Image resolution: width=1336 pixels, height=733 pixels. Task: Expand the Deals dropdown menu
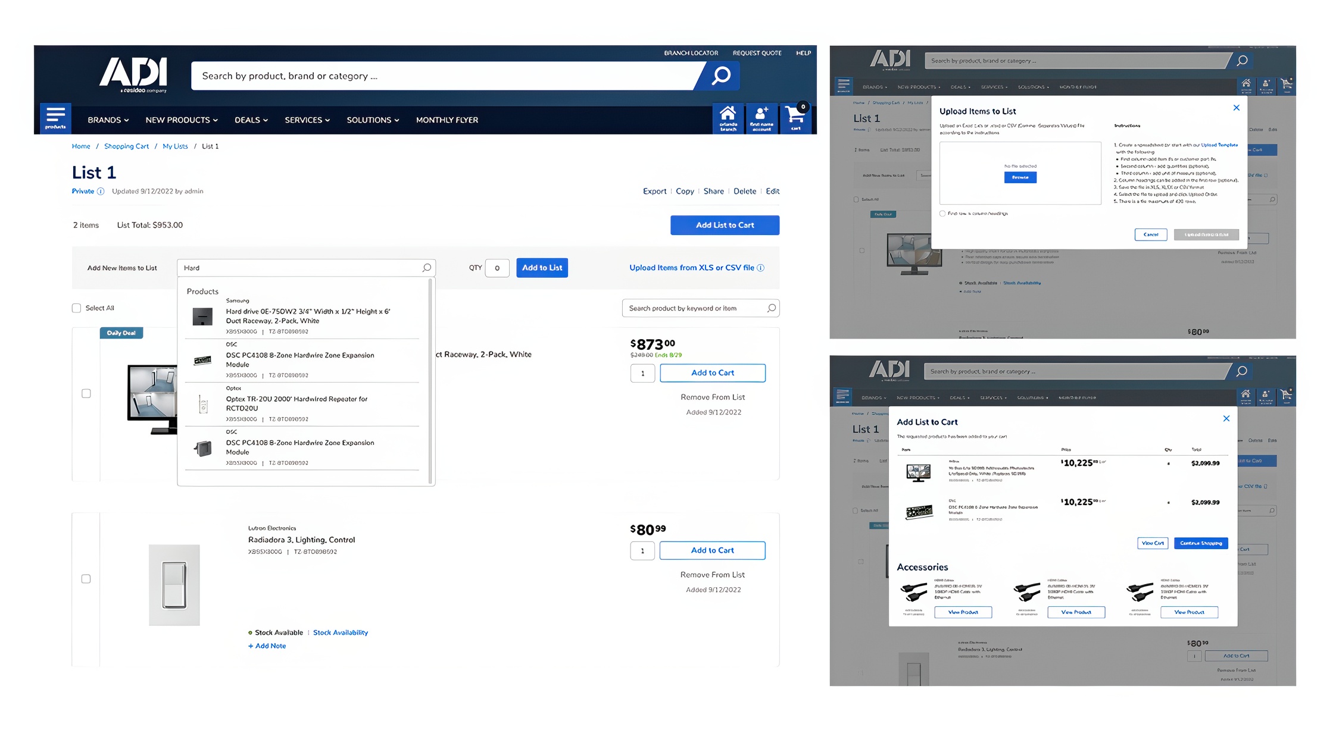click(x=251, y=120)
